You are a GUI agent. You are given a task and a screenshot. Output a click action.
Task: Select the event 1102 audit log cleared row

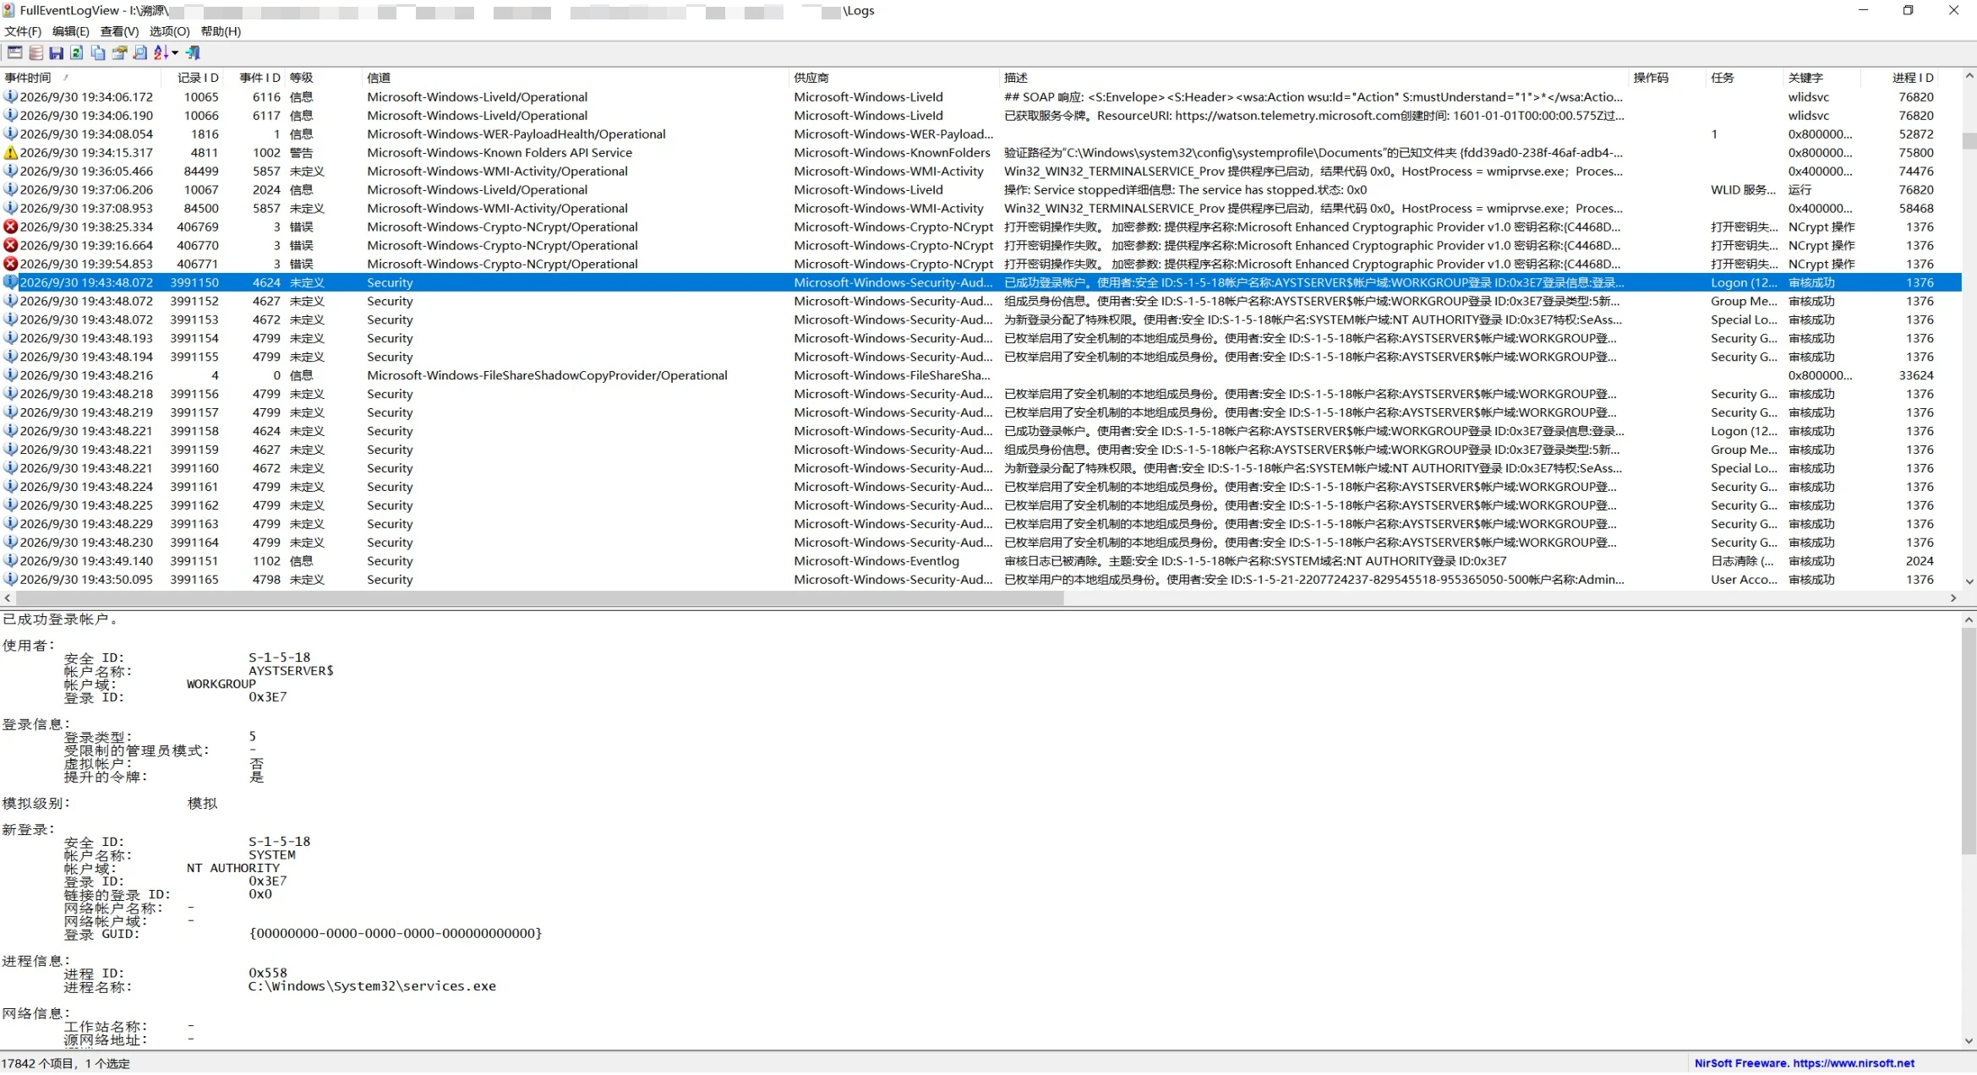click(x=980, y=561)
